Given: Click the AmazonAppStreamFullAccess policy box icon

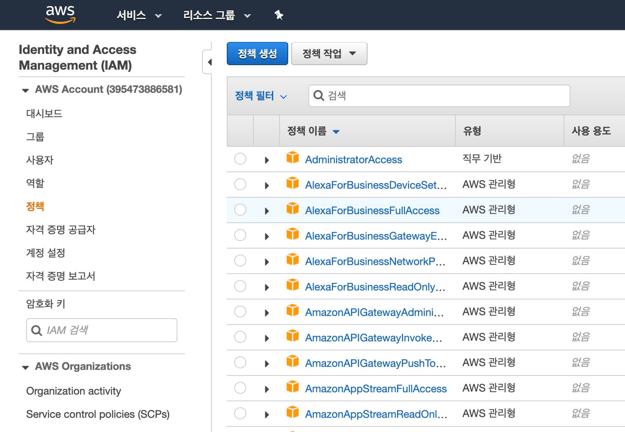Looking at the screenshot, I should [293, 387].
